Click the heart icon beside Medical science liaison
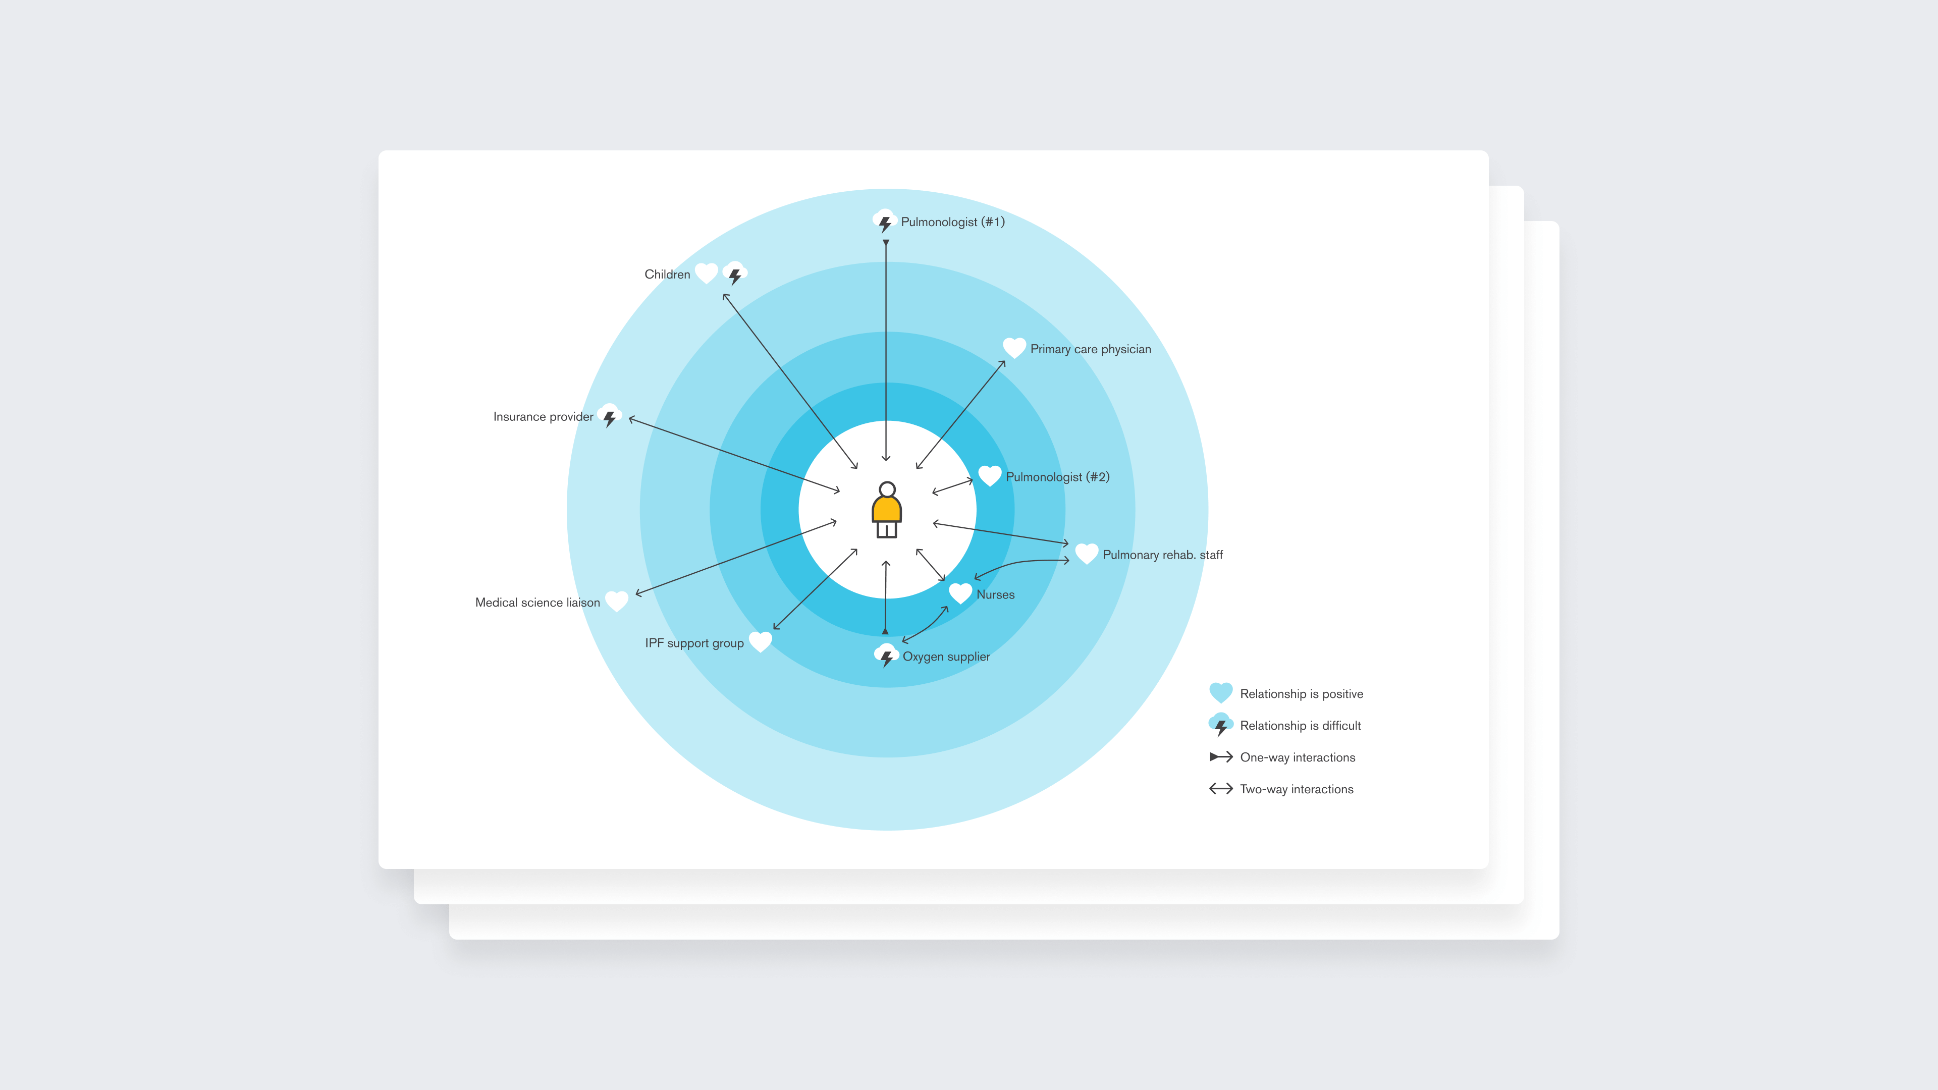1938x1090 pixels. click(x=617, y=601)
